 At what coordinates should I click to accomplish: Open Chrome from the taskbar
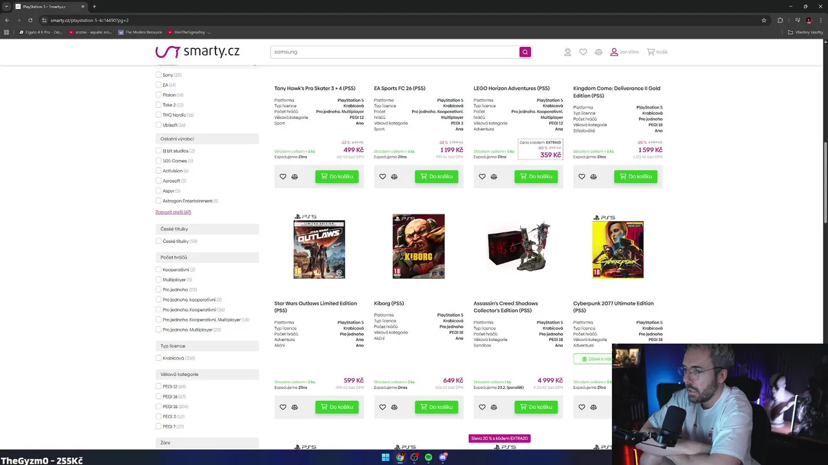coord(400,457)
